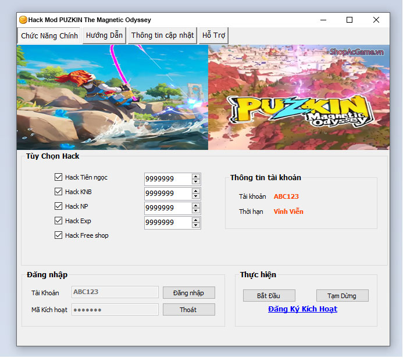Open the Đăng Ký Kích Hoạt link
The height and width of the screenshot is (358, 403).
[302, 309]
